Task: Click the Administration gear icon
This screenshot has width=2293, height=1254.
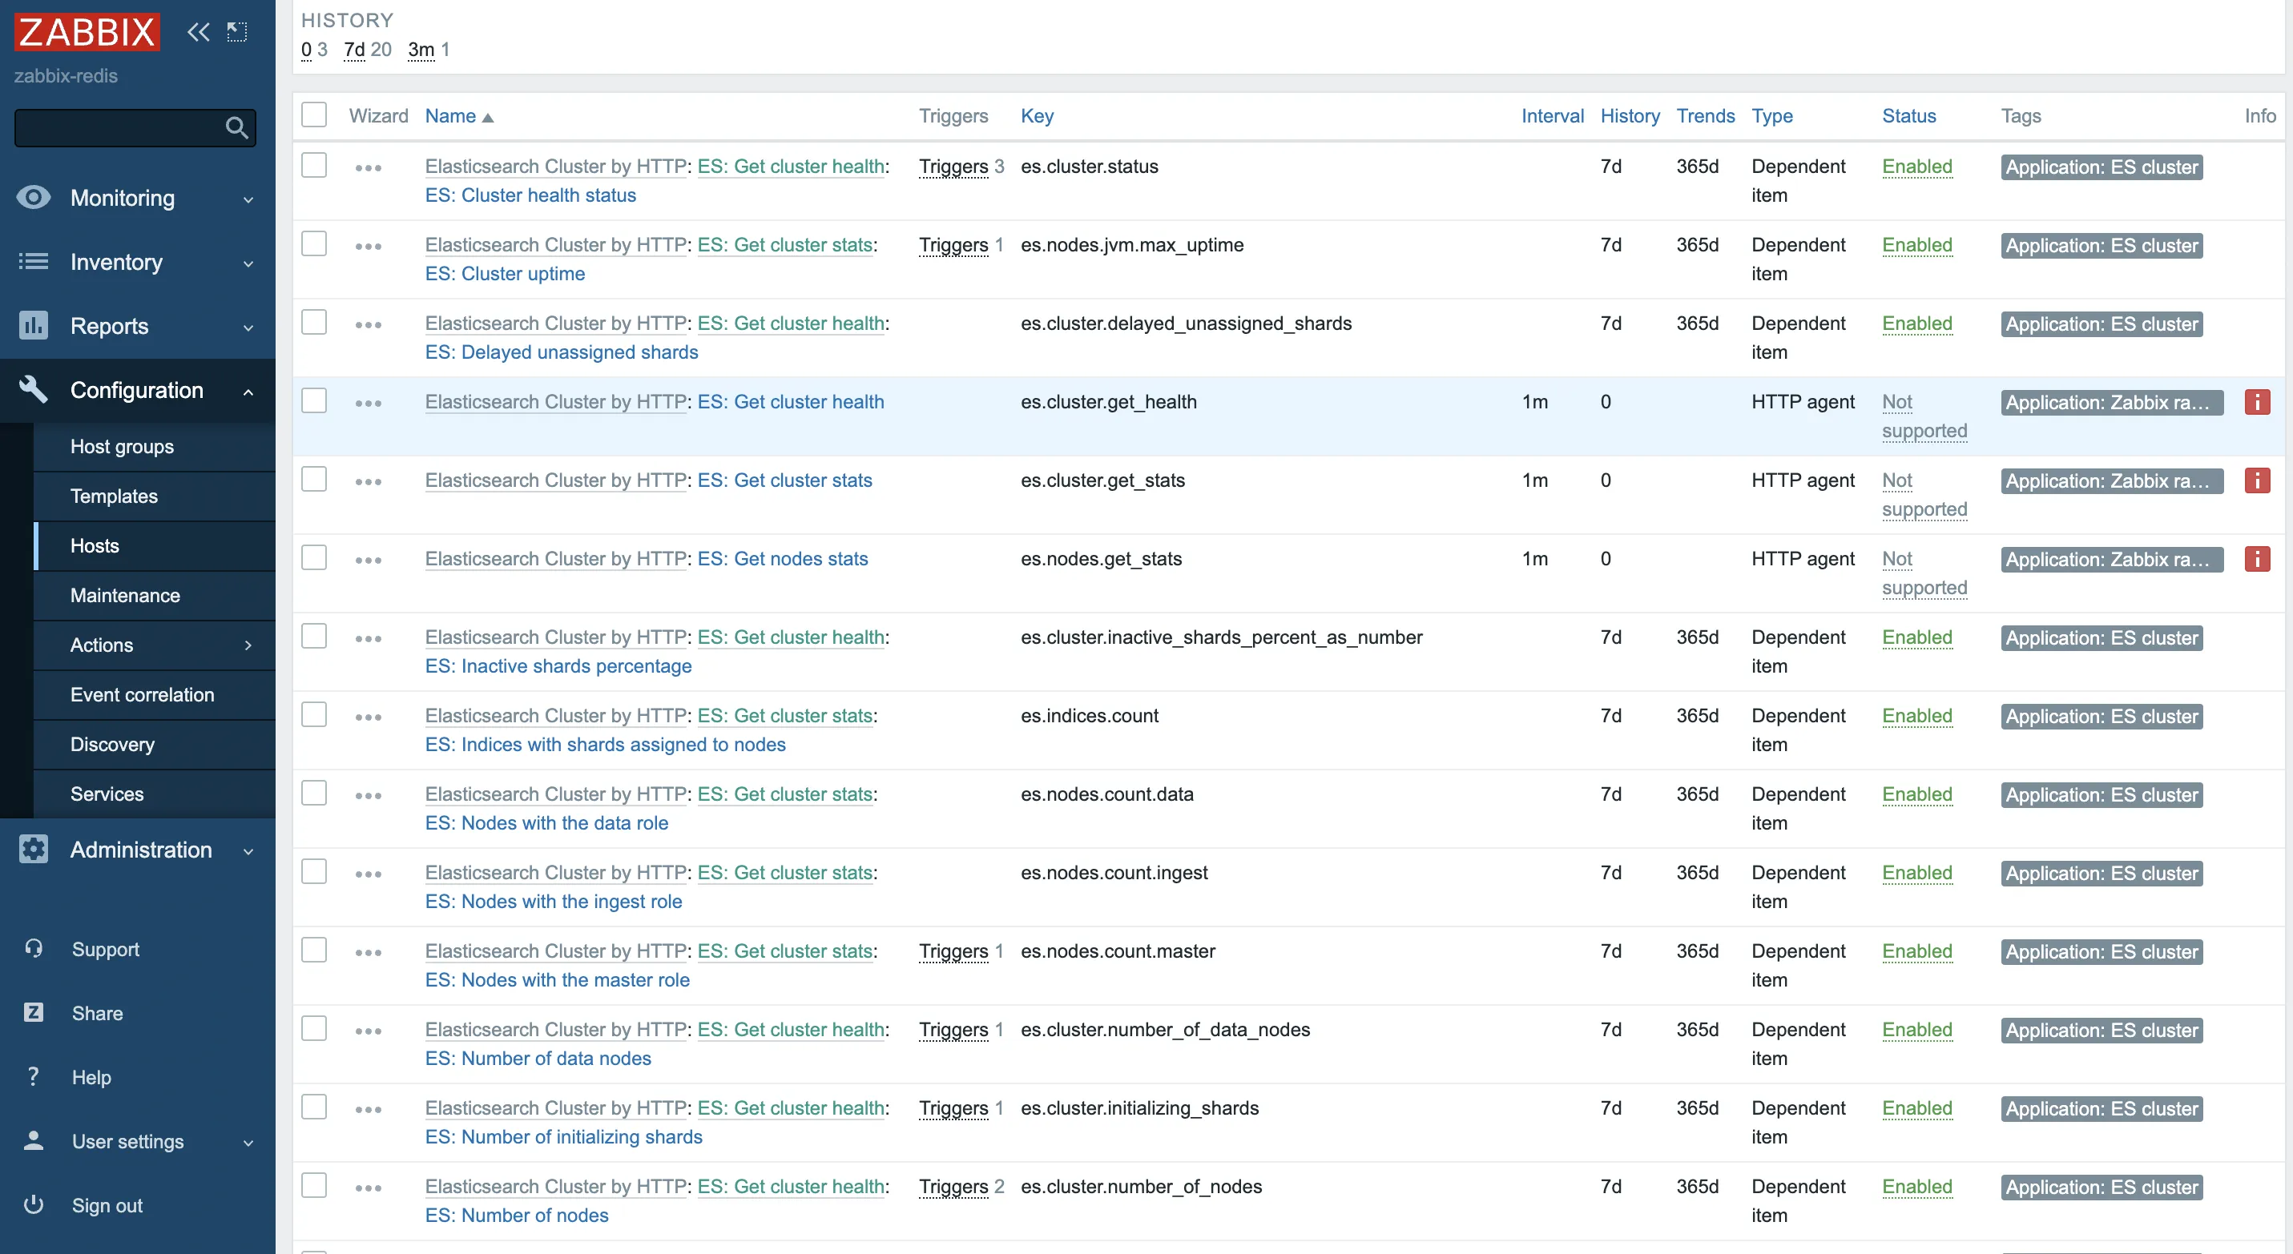Action: (34, 848)
